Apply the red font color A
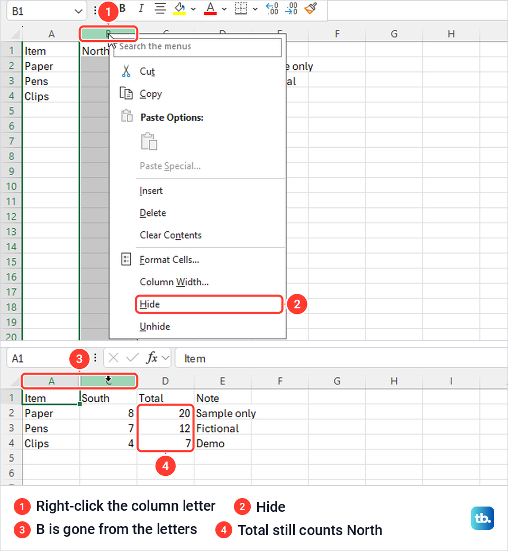The width and height of the screenshot is (508, 551). (x=210, y=9)
